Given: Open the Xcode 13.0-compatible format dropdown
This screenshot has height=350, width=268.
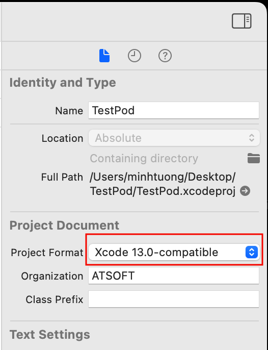Looking at the screenshot, I should coord(174,252).
